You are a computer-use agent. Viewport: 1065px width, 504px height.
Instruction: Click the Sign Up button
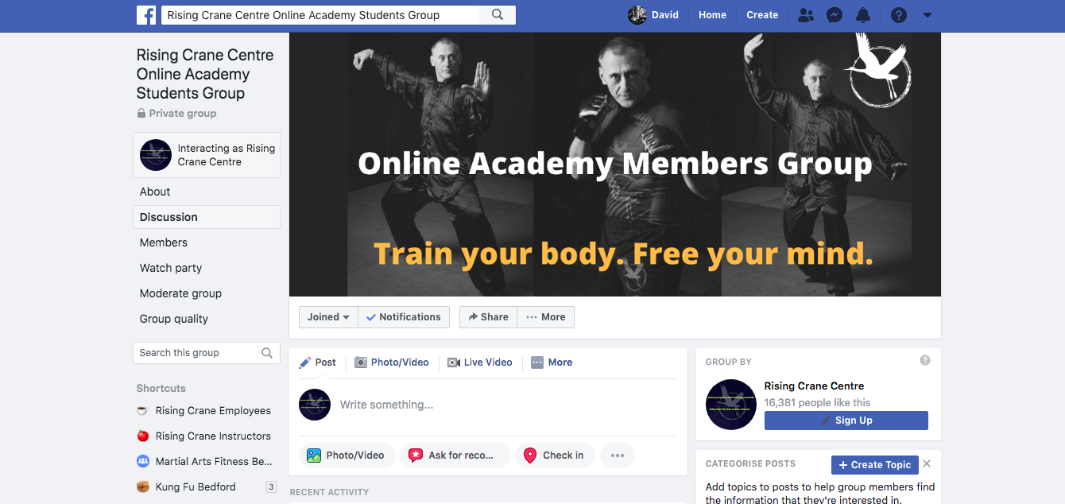coord(846,421)
